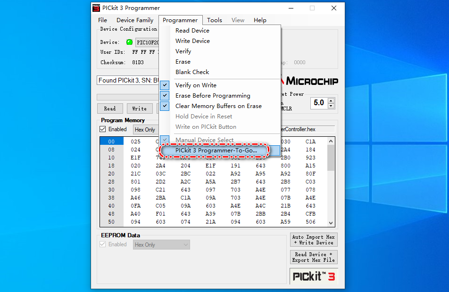Select memory cell 191 in row 18
This screenshot has width=449, height=292.
[235, 166]
